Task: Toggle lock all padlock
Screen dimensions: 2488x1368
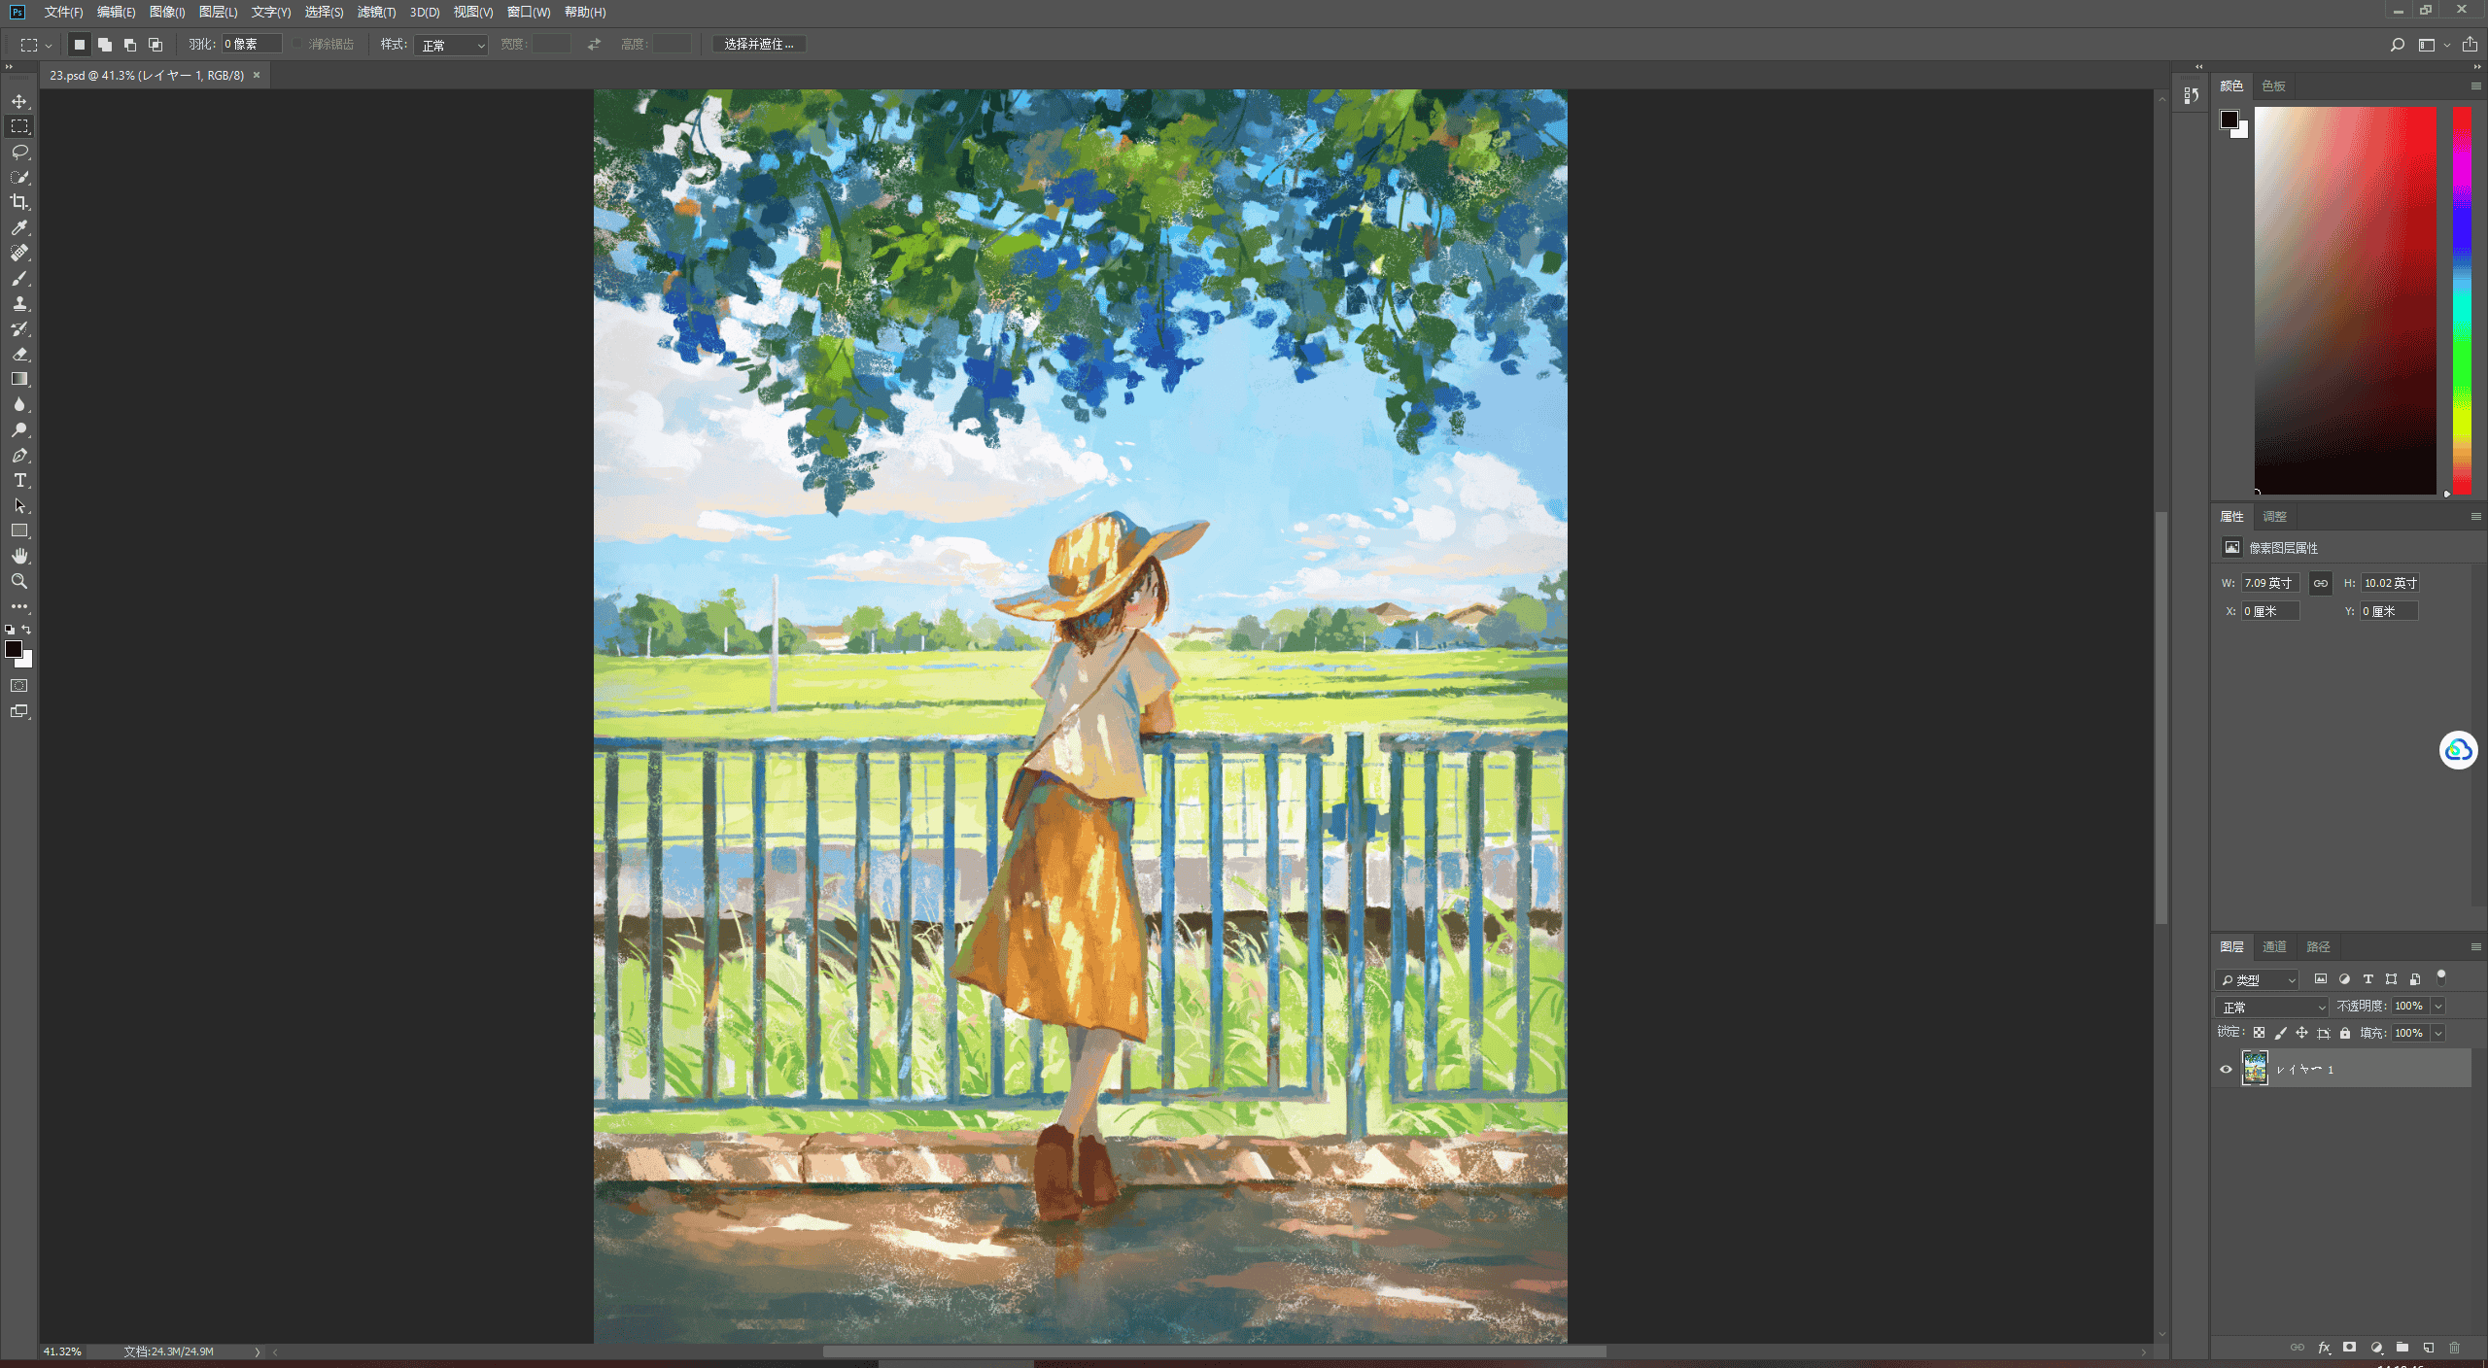Action: pyautogui.click(x=2345, y=1033)
